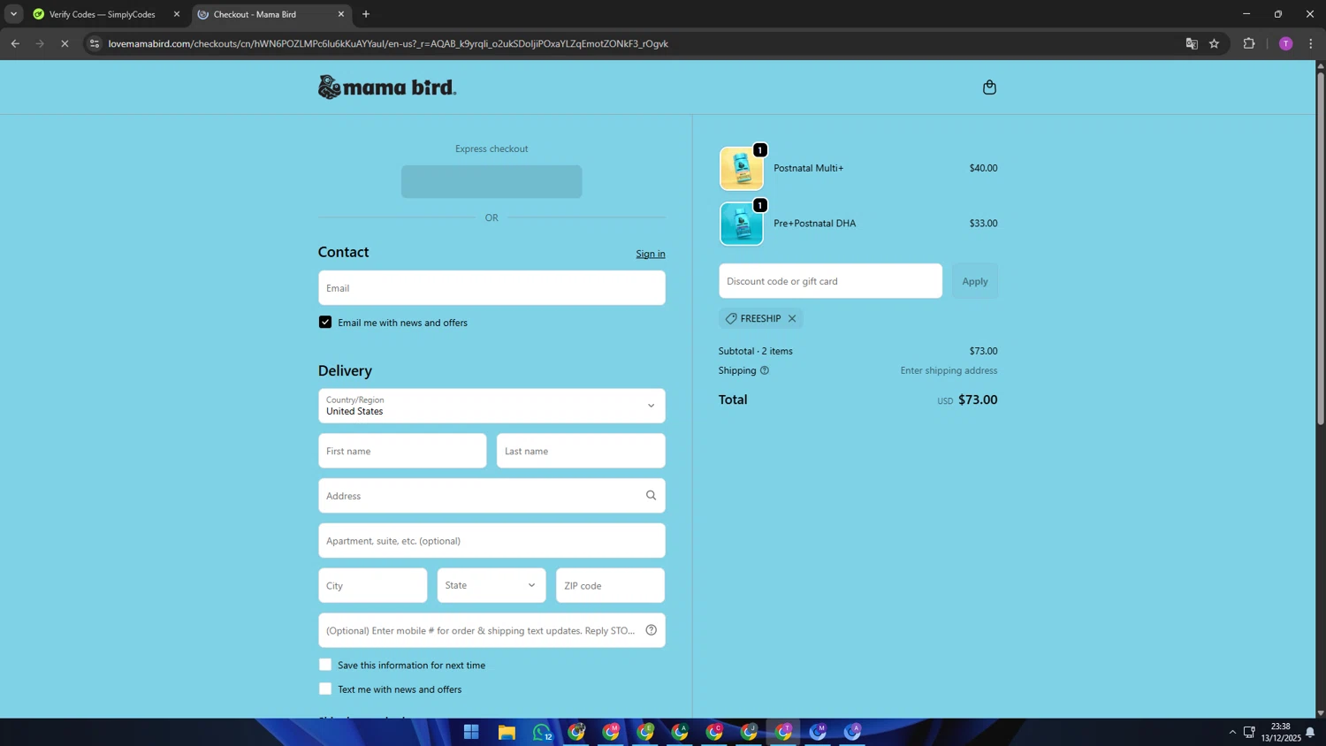This screenshot has height=746, width=1326.
Task: Open a new browser tab
Action: pyautogui.click(x=366, y=14)
